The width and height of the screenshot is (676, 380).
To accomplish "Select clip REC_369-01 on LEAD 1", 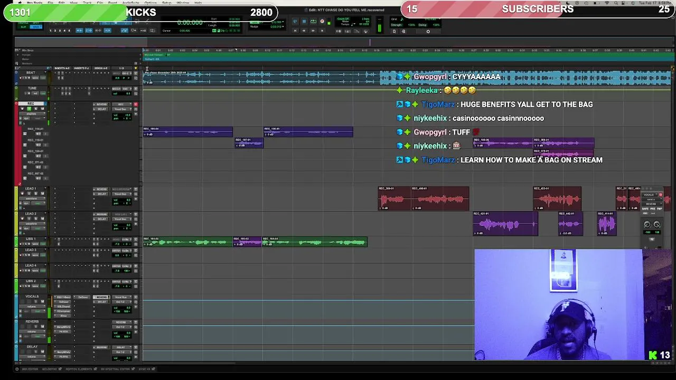I will [395, 198].
